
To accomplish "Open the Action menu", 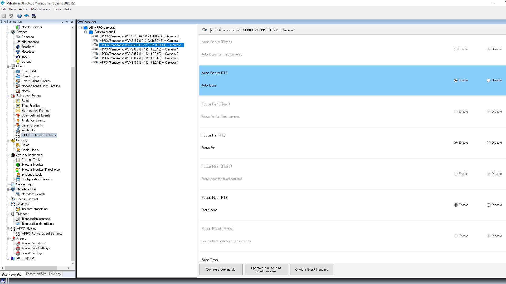I will (23, 9).
